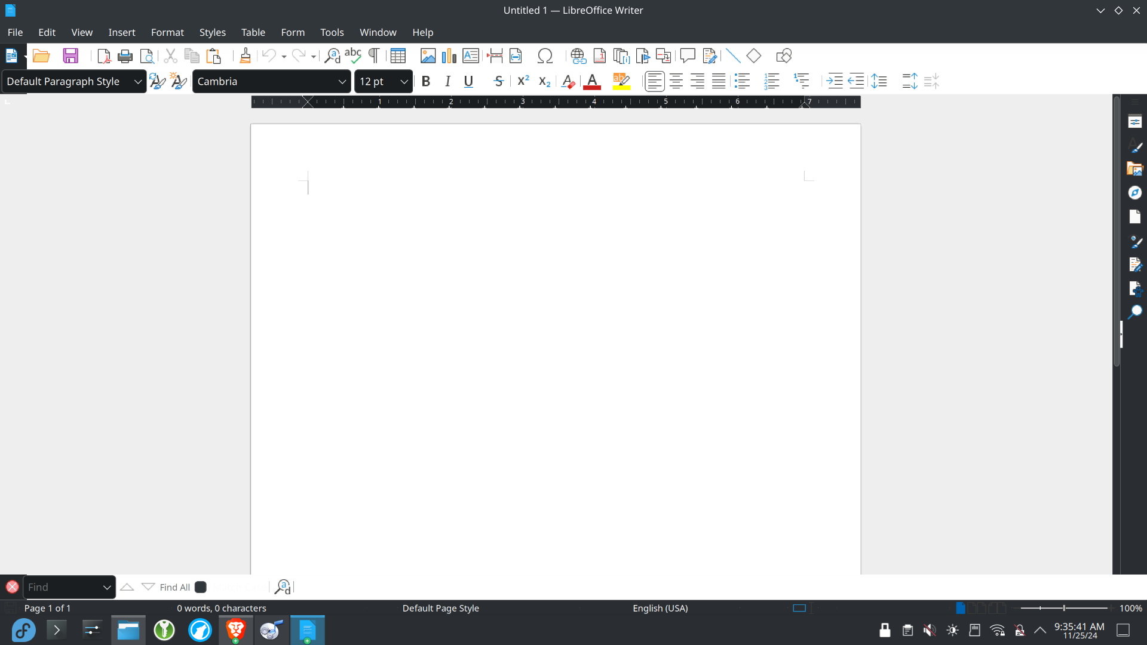The width and height of the screenshot is (1147, 645).
Task: Click the Spelling check abc icon
Action: coord(352,56)
